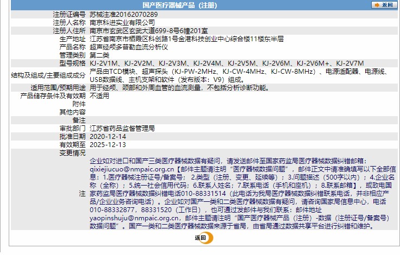The height and width of the screenshot is (255, 400).
Task: Click approval date 2020-12-14
Action: tap(108, 137)
